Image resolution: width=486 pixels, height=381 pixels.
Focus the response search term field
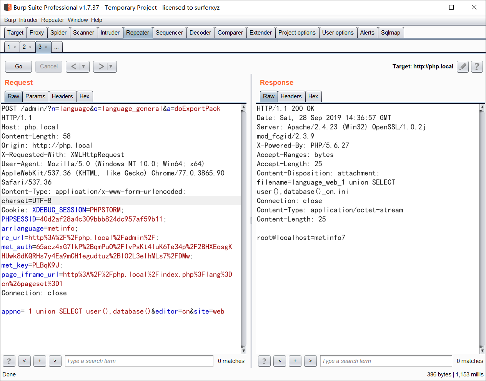[386, 361]
